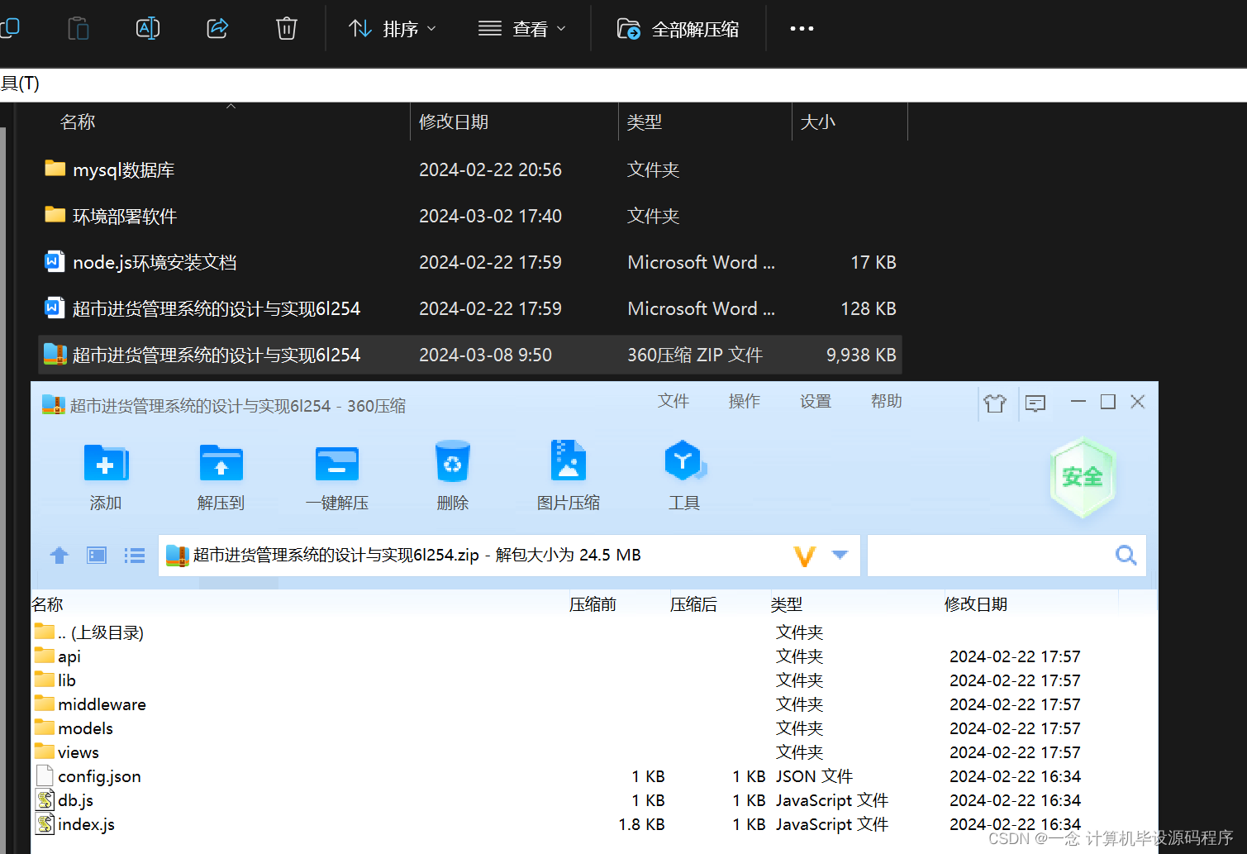Go up a folder with the up-arrow icon
1247x854 pixels.
(59, 555)
